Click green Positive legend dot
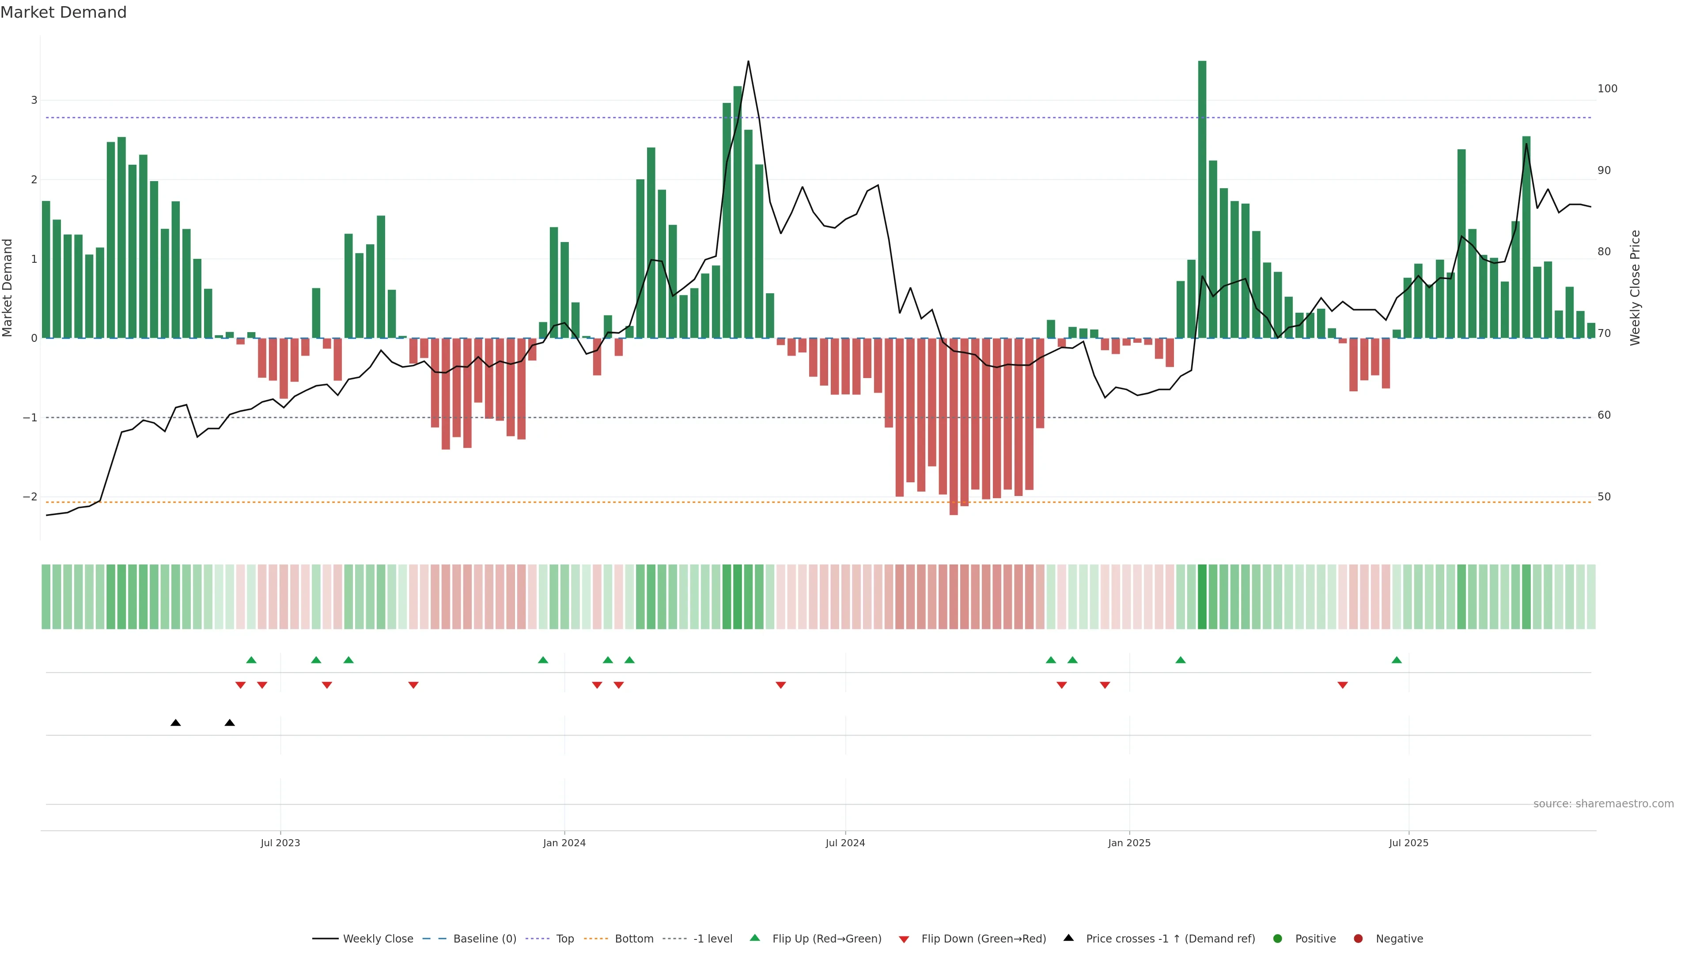Viewport: 1696px width, 954px height. (x=1278, y=939)
